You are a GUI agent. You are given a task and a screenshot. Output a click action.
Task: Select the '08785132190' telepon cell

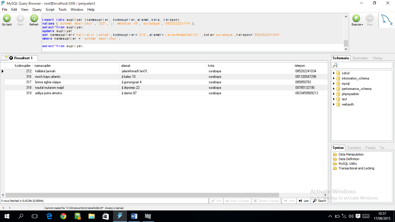(x=310, y=88)
